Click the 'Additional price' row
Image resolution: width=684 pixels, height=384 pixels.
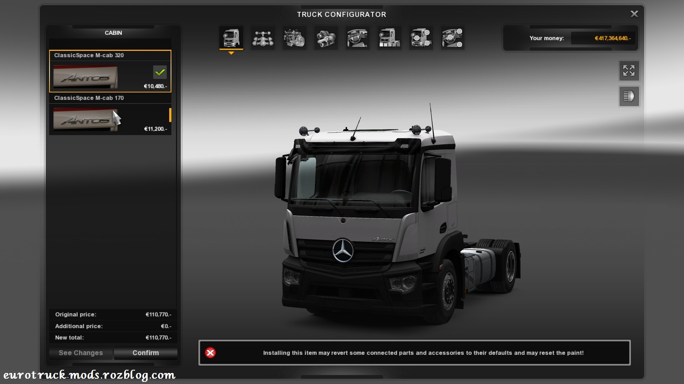tap(113, 326)
